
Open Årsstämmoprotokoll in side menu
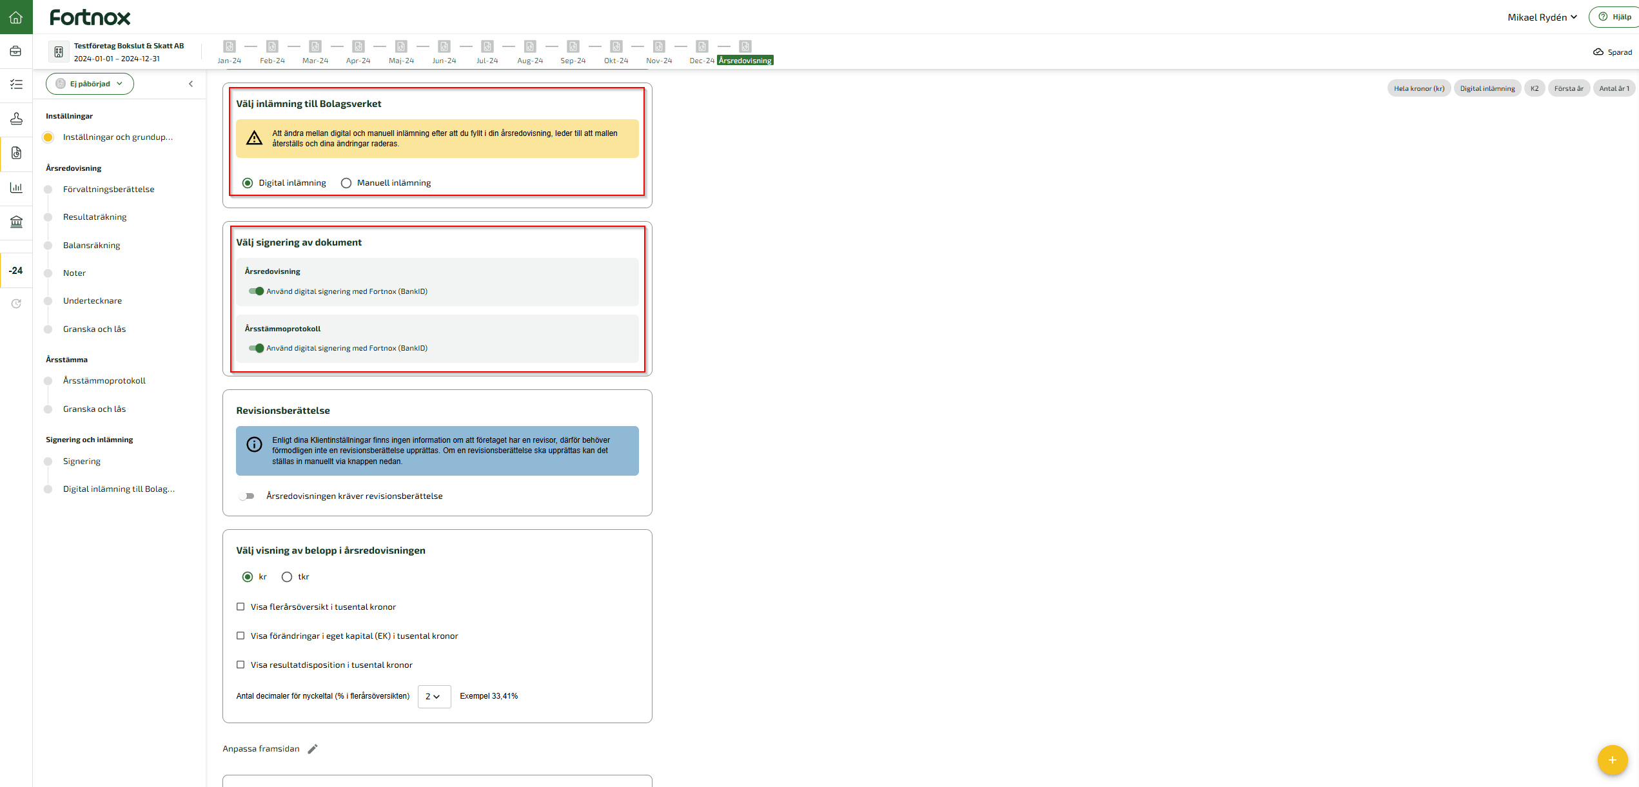pyautogui.click(x=104, y=381)
